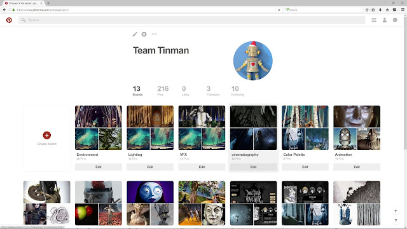Edit the VFX board

[202, 167]
